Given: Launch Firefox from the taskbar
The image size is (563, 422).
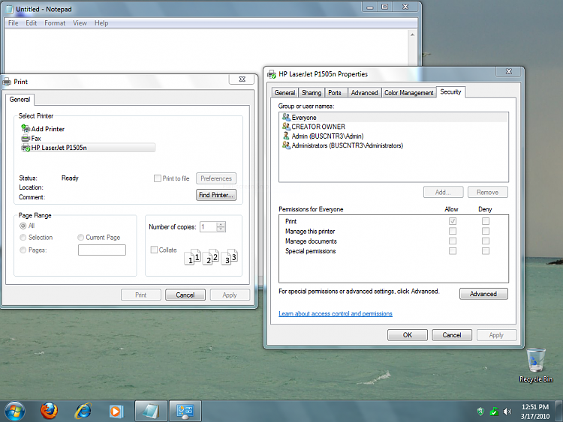Looking at the screenshot, I should click(50, 411).
